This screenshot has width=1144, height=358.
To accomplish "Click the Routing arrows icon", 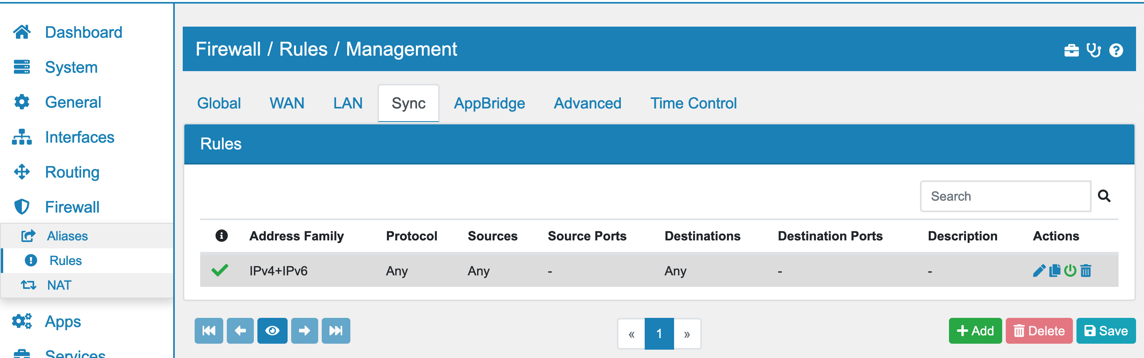I will coord(22,172).
